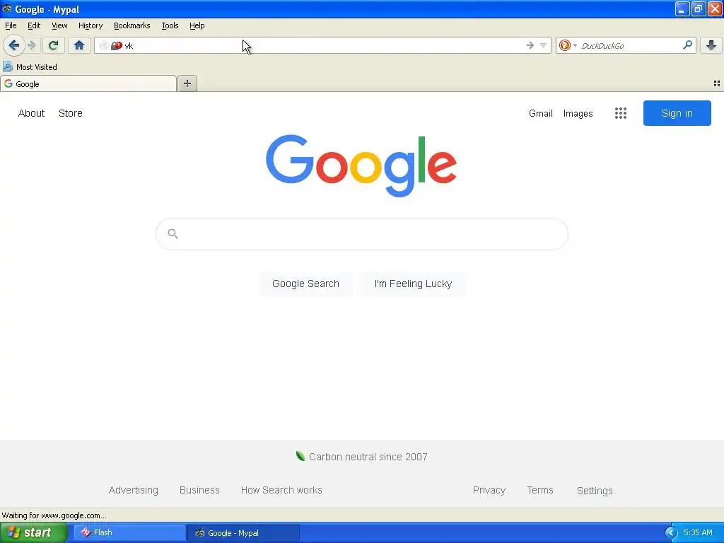Click the magnifier in DuckDuckGo search box
The width and height of the screenshot is (724, 543).
[x=687, y=45]
